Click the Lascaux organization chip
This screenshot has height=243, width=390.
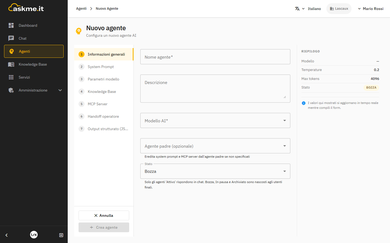click(339, 9)
